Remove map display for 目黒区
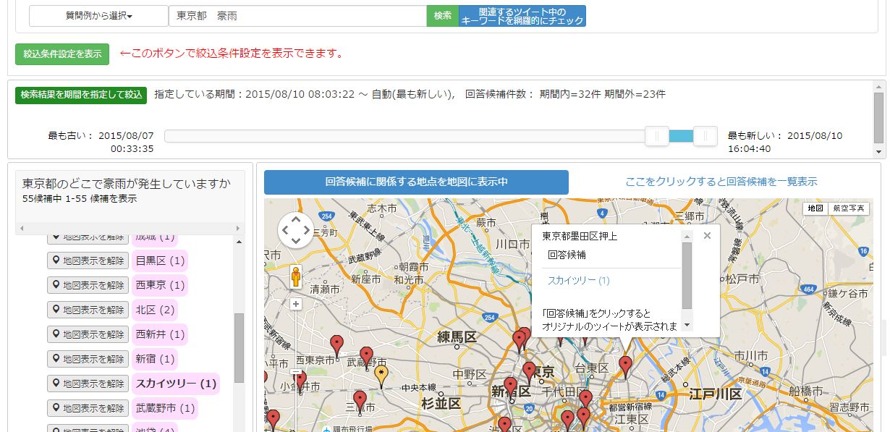 click(x=88, y=261)
